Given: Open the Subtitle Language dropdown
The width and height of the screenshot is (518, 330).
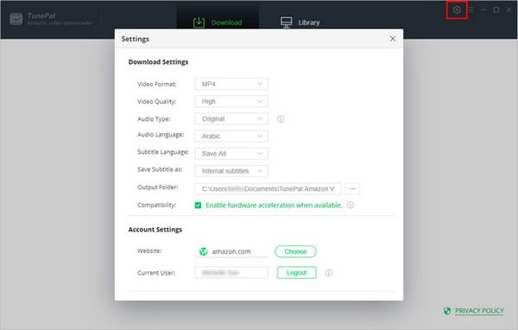Looking at the screenshot, I should [231, 154].
